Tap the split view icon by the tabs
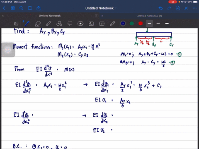This screenshot has height=149, width=199. (97, 16)
